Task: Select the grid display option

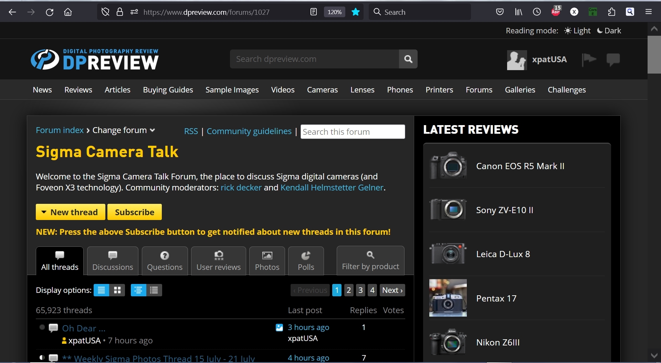Action: [117, 290]
